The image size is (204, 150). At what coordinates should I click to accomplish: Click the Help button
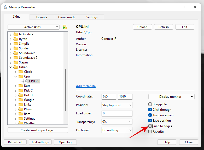[x=167, y=142]
